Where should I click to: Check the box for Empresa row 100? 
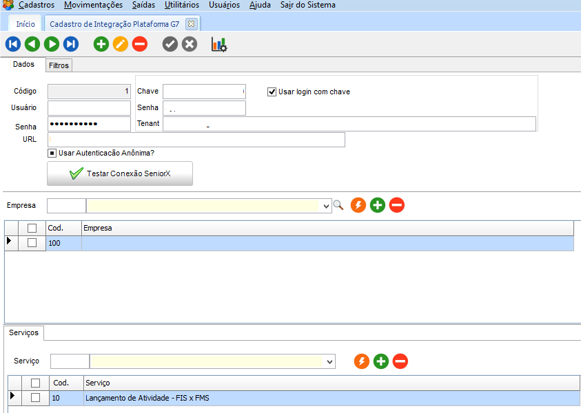point(32,243)
